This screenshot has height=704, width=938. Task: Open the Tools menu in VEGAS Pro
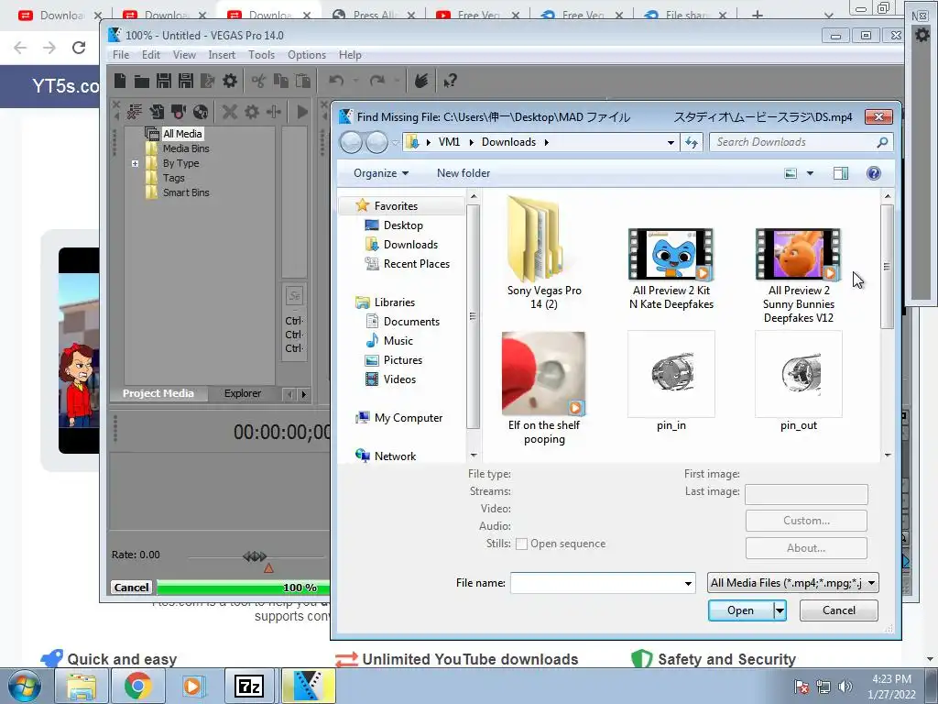(x=261, y=54)
